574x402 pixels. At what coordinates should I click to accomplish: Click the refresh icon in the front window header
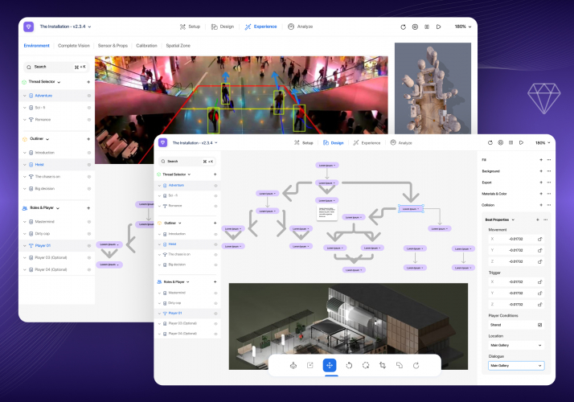[x=490, y=142]
